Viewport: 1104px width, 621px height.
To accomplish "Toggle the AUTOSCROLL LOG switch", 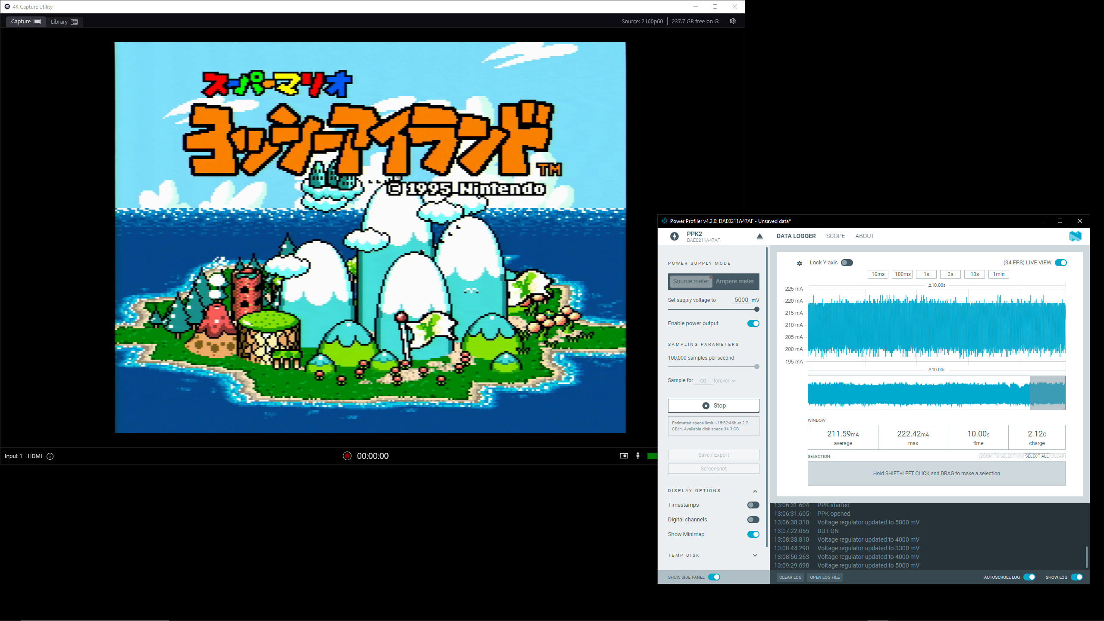I will click(1029, 577).
